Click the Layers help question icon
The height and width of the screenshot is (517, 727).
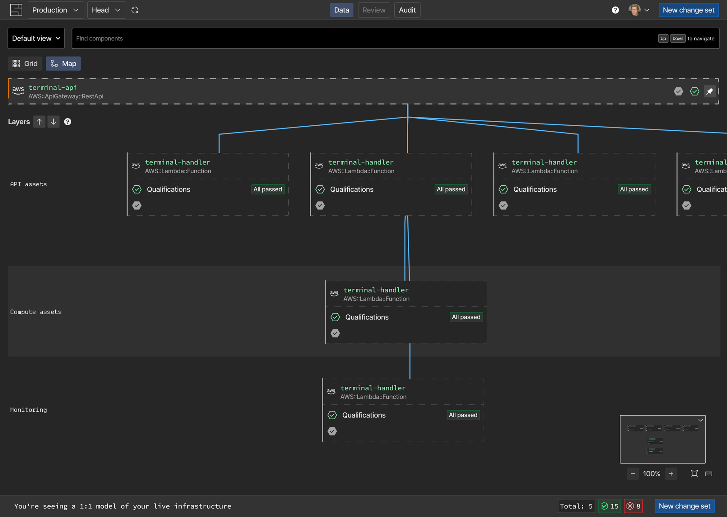click(x=67, y=122)
